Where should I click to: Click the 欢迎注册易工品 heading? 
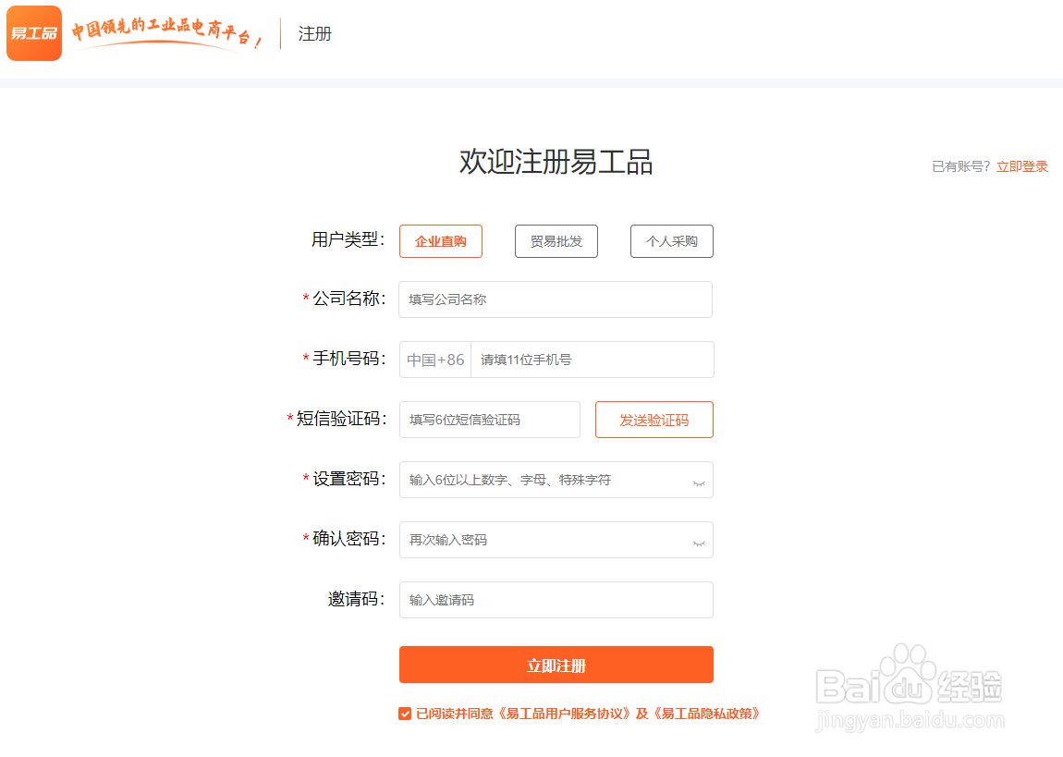tap(556, 162)
